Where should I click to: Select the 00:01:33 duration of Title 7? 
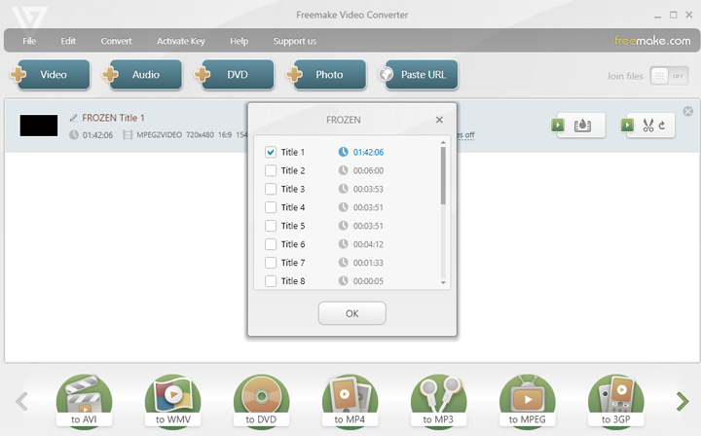click(x=368, y=262)
